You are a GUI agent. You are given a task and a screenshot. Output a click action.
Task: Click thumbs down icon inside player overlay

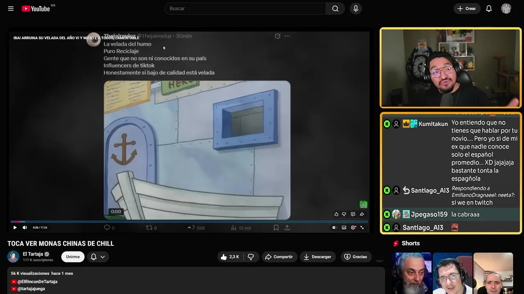344,214
